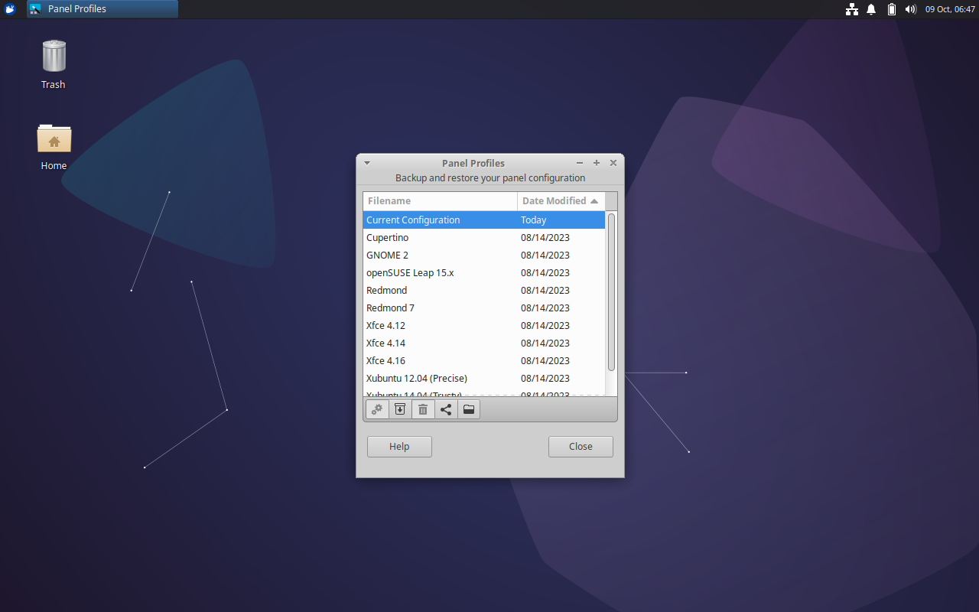
Task: Select the Redmond profile row
Action: pos(483,290)
